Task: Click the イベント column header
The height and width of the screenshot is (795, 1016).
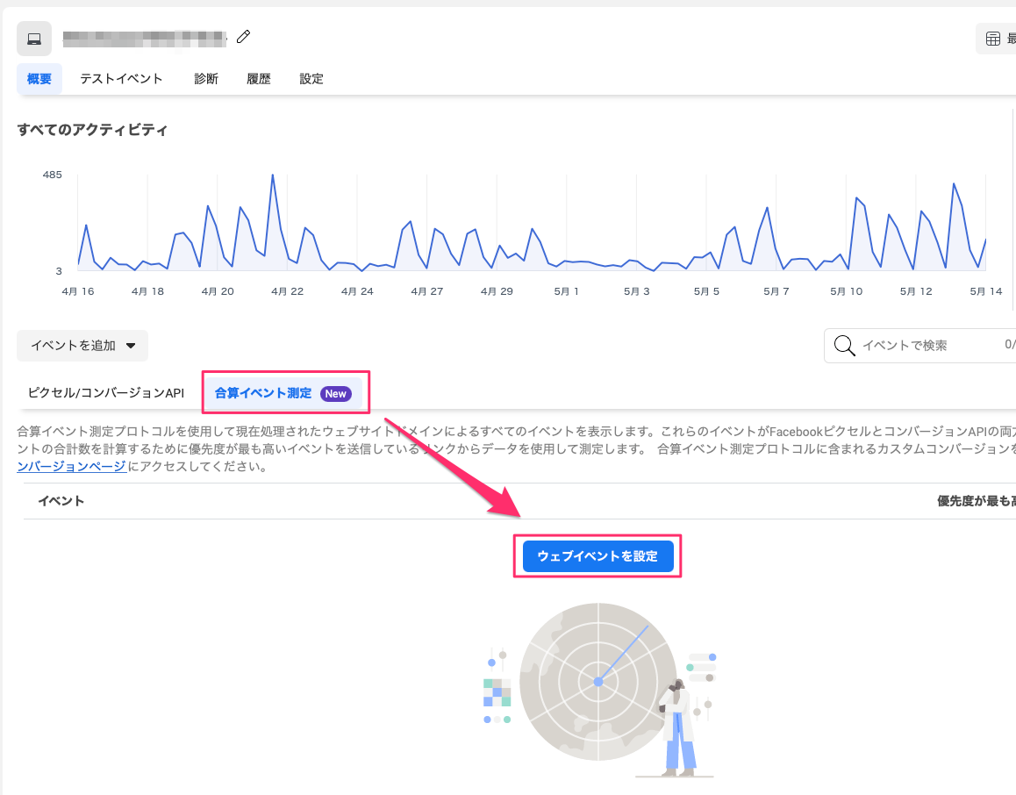Action: [61, 501]
